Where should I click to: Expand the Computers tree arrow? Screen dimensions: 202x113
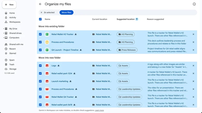point(3,38)
